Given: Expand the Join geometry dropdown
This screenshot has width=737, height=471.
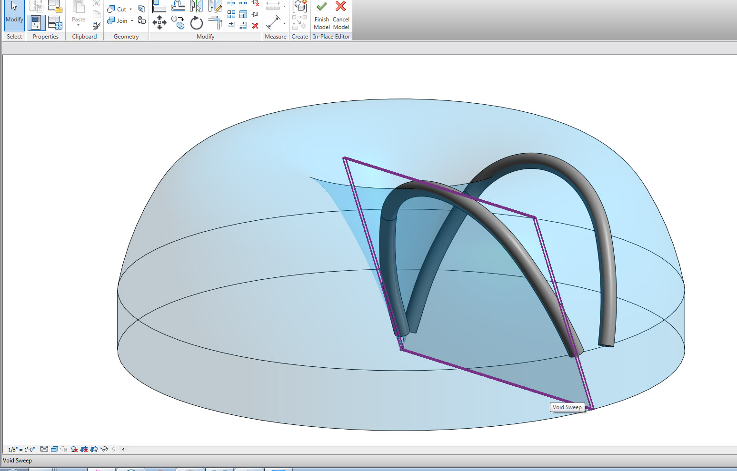Looking at the screenshot, I should [132, 21].
